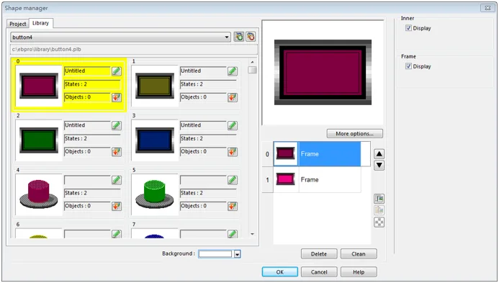Image resolution: width=499 pixels, height=283 pixels.
Task: Switch to the Project tab
Action: pyautogui.click(x=18, y=24)
